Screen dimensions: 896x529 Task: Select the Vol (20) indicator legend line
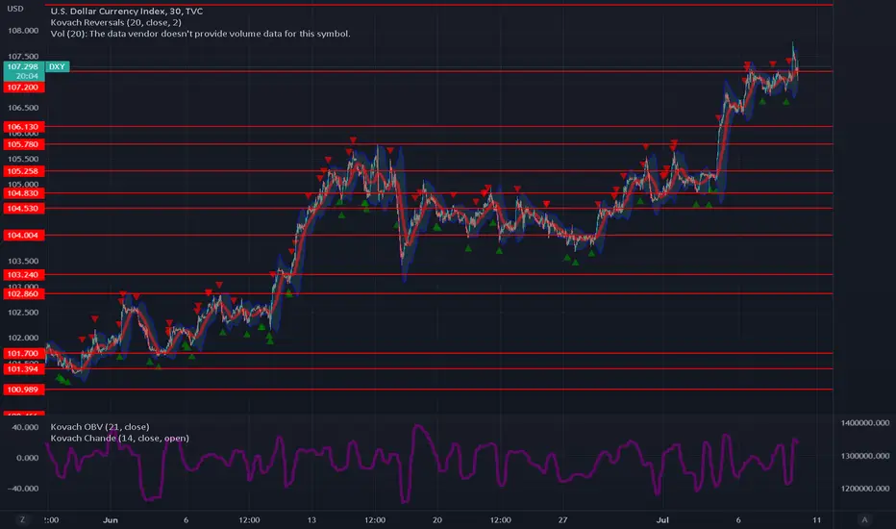201,34
